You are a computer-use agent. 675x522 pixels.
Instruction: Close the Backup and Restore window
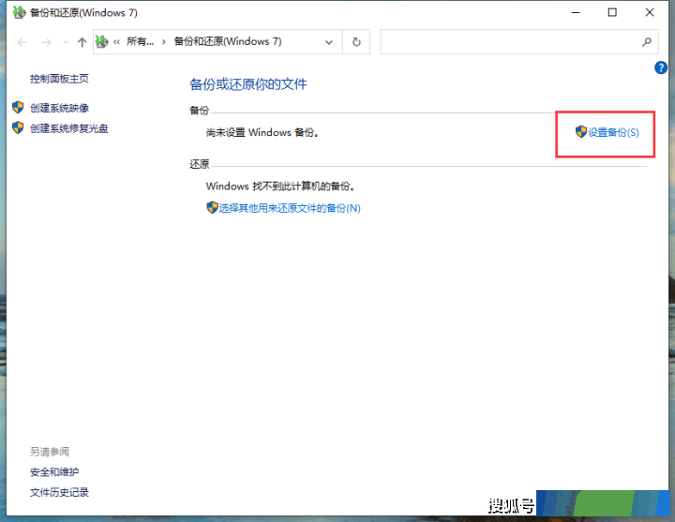650,13
